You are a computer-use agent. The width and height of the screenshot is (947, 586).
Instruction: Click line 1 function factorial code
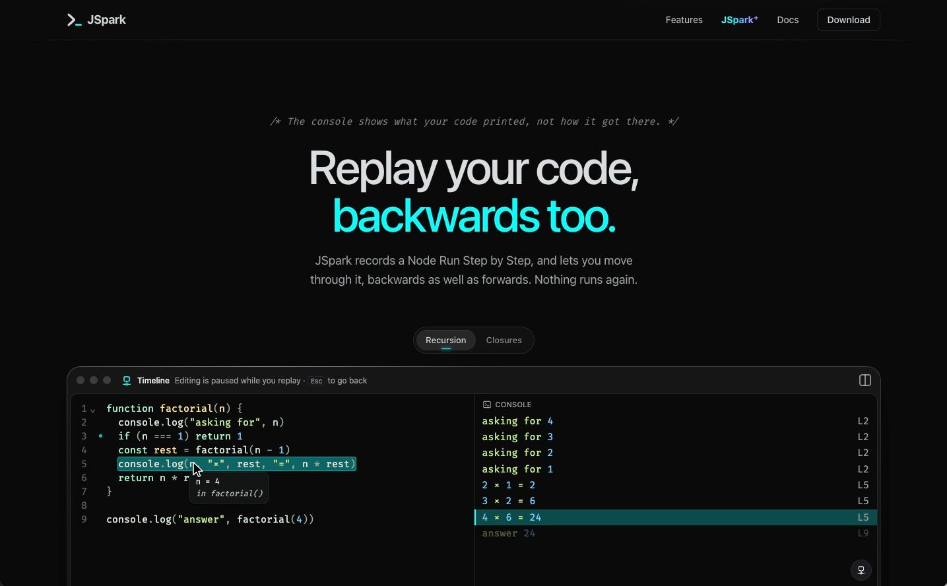tap(174, 408)
